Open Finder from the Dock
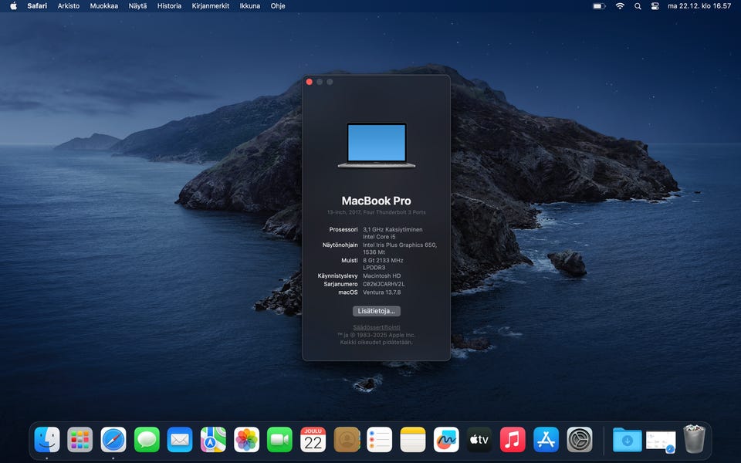Image resolution: width=741 pixels, height=463 pixels. click(47, 440)
